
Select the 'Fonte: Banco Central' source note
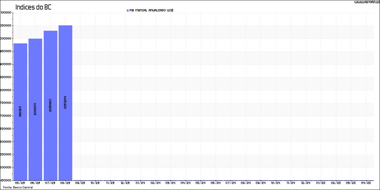point(18,187)
